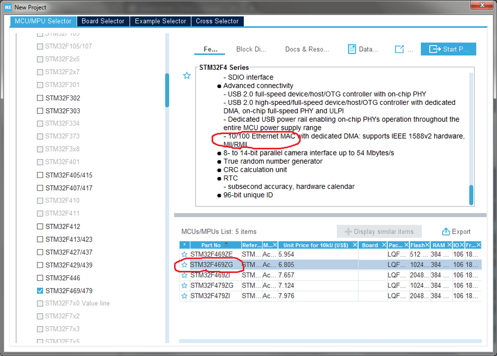The width and height of the screenshot is (497, 356).
Task: Select the STM32F479ZI part number
Action: click(210, 296)
